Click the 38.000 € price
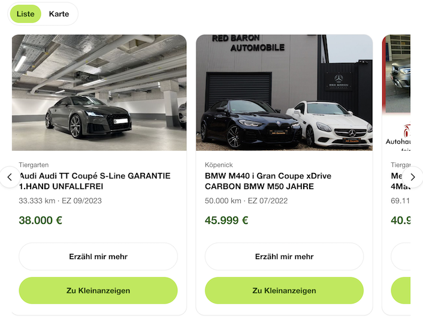Screen dimensions: 423x319 41,220
